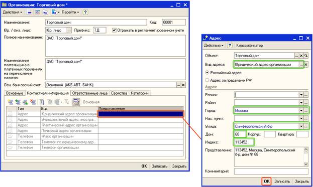Click the Корпус input field

point(269,134)
